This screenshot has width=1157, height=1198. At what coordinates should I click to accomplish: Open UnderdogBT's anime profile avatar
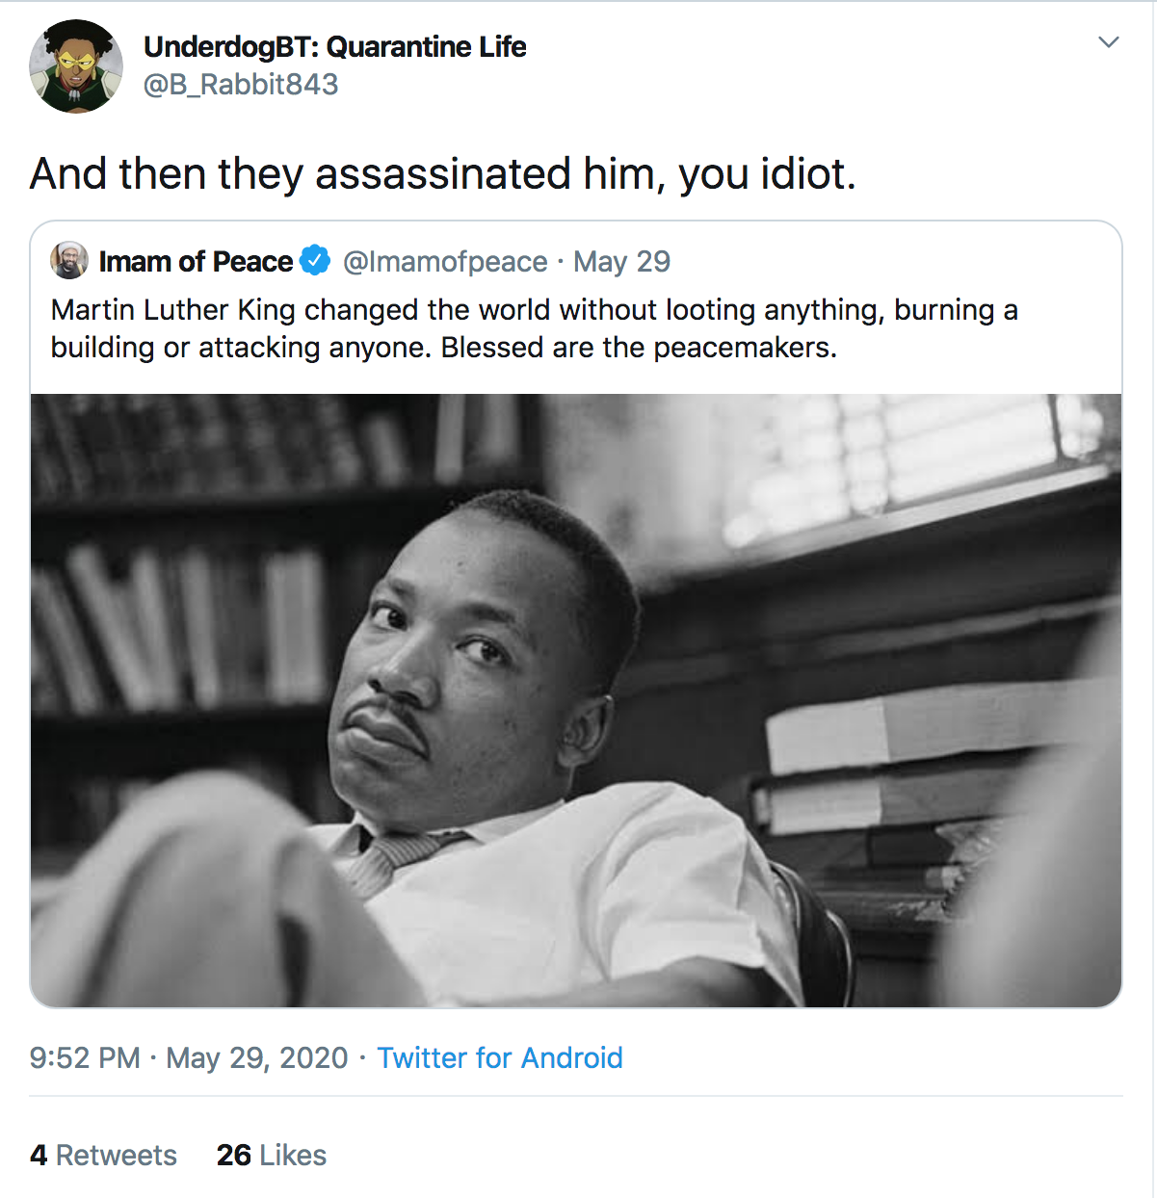pyautogui.click(x=76, y=66)
